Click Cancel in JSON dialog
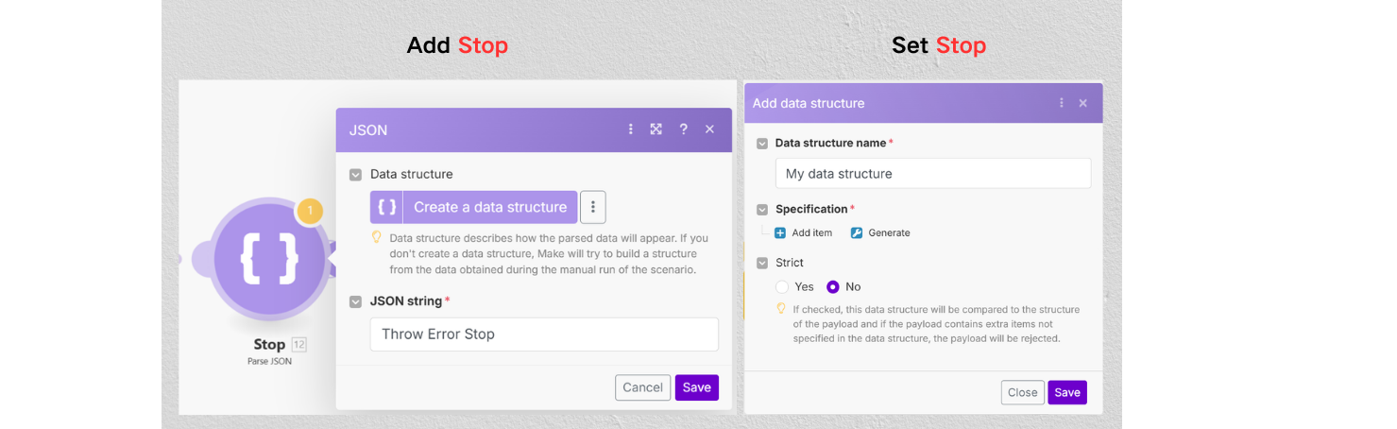 pos(642,387)
